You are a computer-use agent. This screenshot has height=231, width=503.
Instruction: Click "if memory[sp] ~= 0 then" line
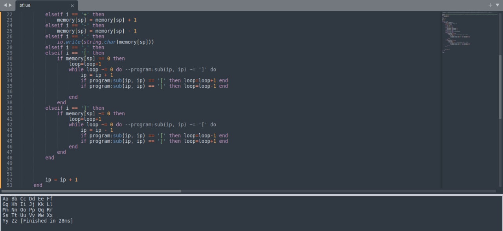tap(91, 113)
